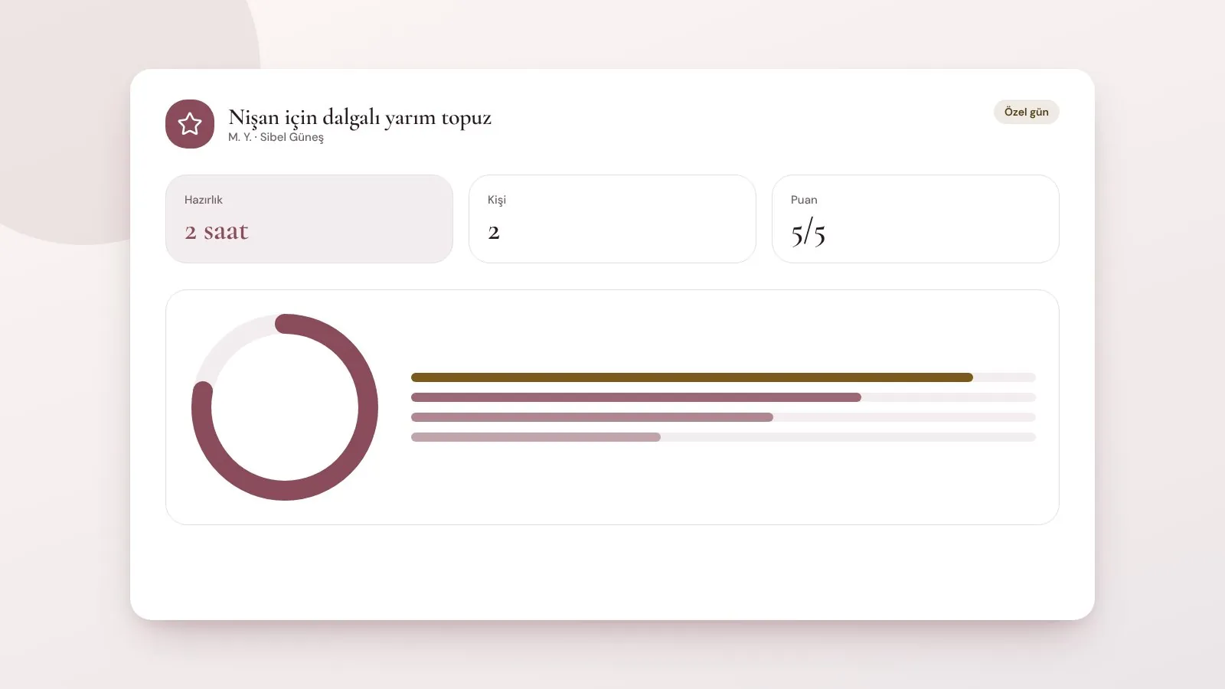Click the shortest, light mauve progress bar

pos(536,437)
